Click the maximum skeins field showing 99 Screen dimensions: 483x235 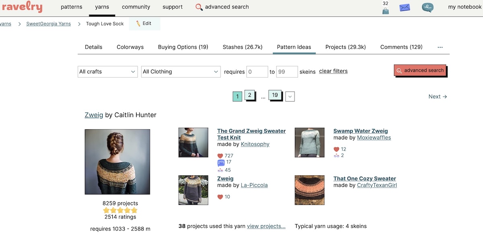click(287, 72)
